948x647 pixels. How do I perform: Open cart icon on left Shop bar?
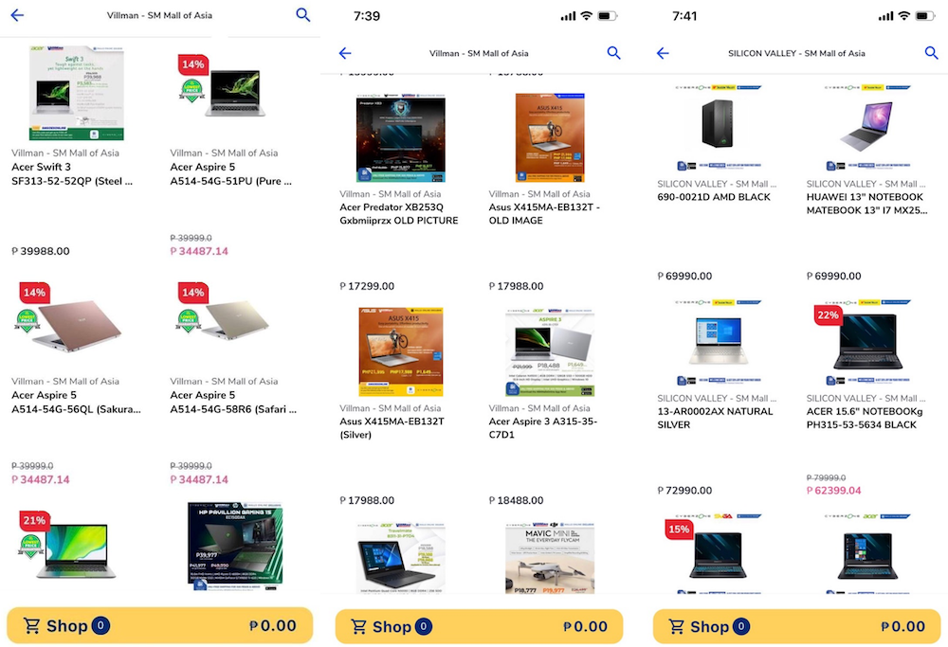pyautogui.click(x=31, y=626)
